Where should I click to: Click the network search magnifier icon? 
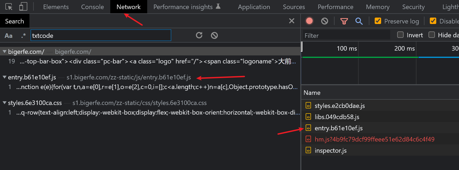359,21
